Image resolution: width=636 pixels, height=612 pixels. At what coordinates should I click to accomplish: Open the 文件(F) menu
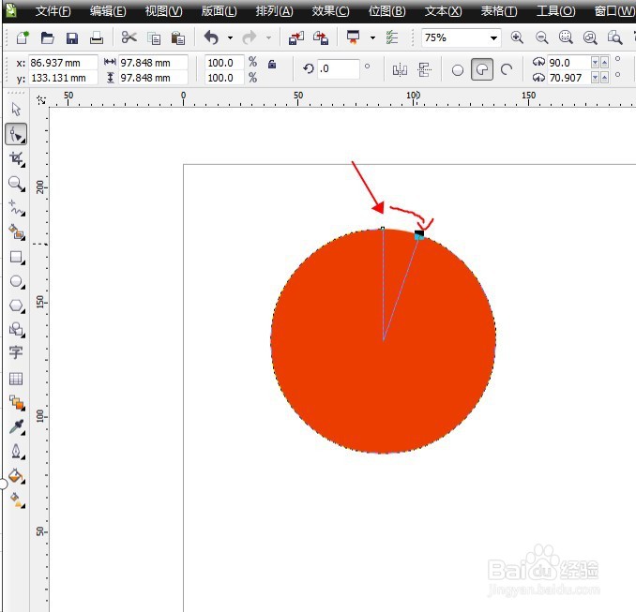[53, 11]
